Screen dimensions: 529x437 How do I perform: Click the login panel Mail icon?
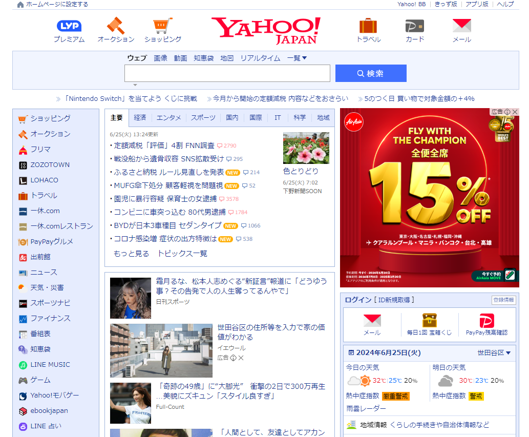point(372,321)
